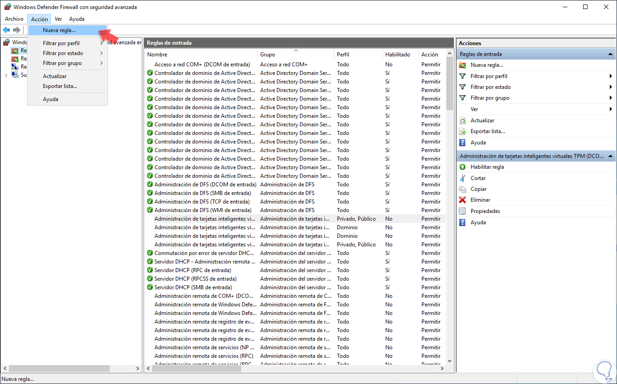Sort rules by the Habilitado column header
This screenshot has height=384, width=617.
[401, 55]
